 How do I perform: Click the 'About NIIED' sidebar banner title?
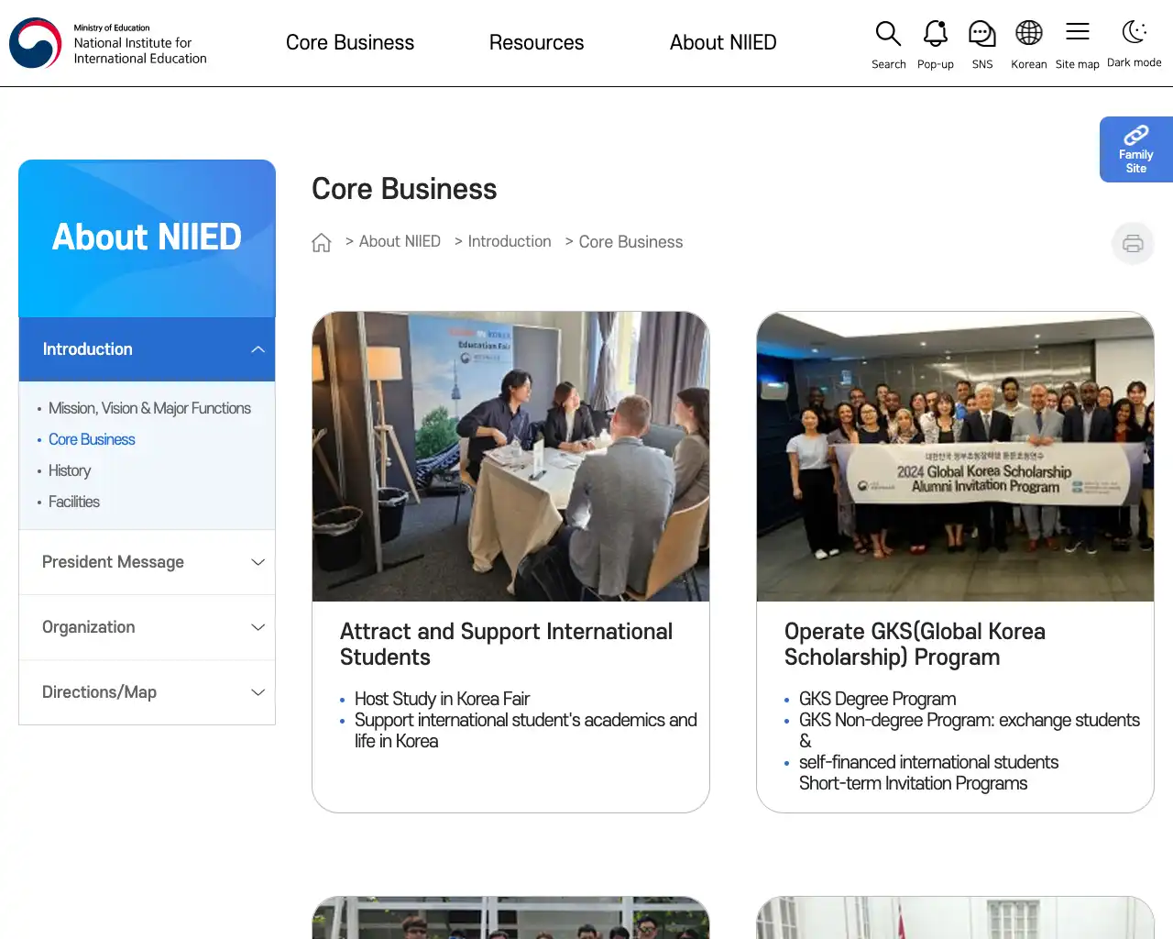click(x=147, y=238)
